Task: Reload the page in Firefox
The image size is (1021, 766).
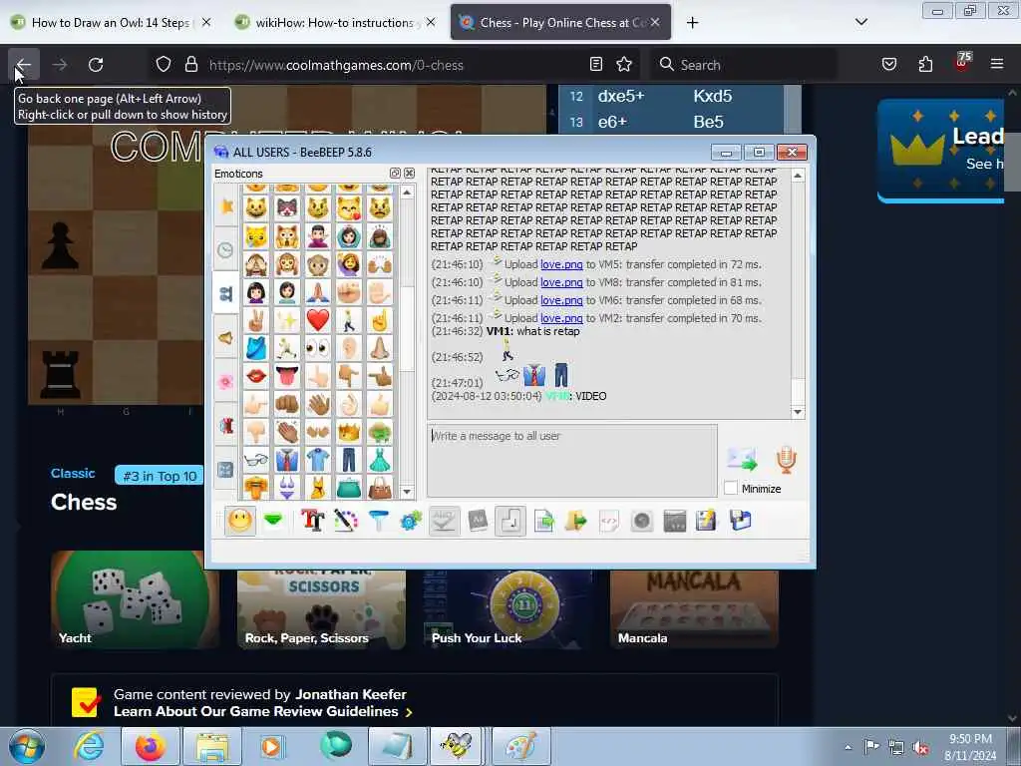Action: (x=96, y=65)
